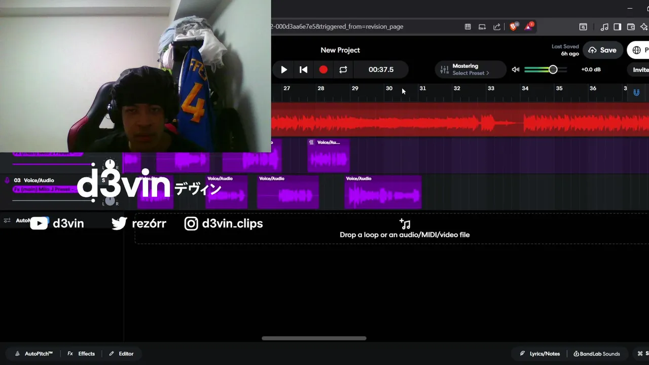Image resolution: width=649 pixels, height=365 pixels.
Task: Click the install app icon in the address bar
Action: [x=482, y=27]
